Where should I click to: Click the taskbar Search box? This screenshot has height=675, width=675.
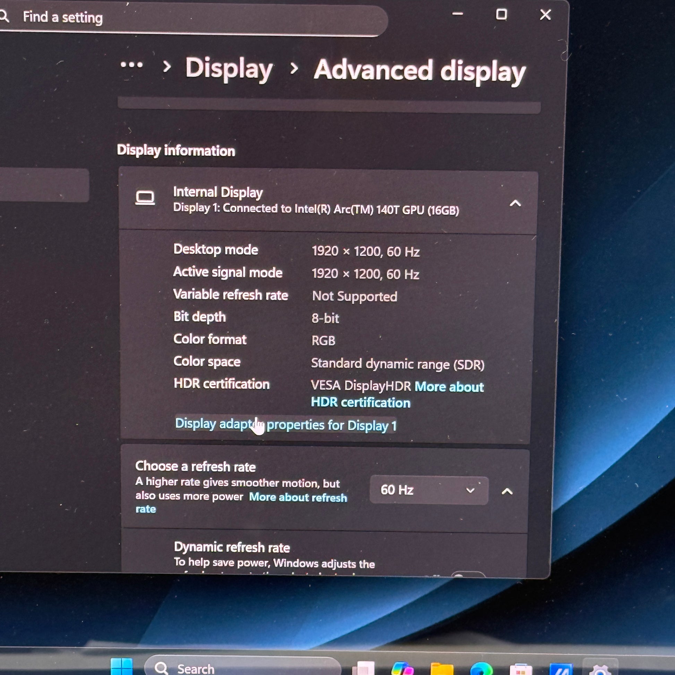point(241,668)
